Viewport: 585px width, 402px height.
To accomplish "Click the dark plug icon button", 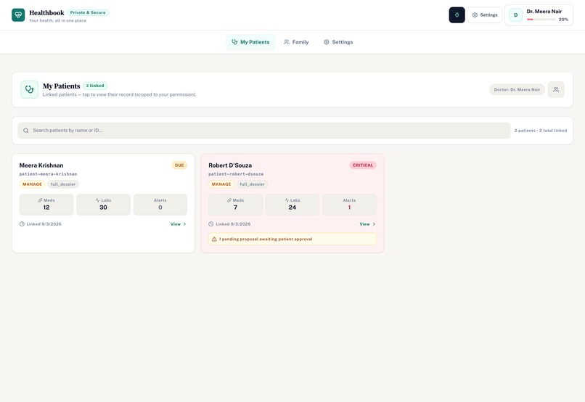I will (457, 15).
